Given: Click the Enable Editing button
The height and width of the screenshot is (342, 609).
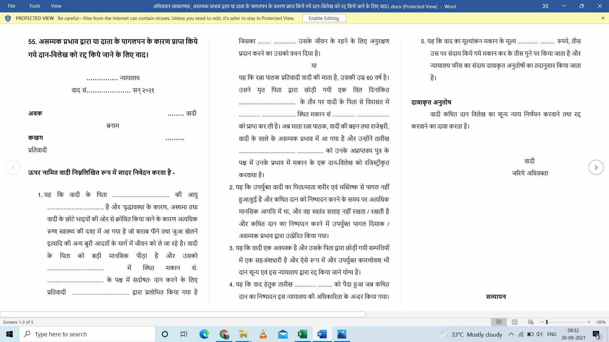Looking at the screenshot, I should click(324, 18).
